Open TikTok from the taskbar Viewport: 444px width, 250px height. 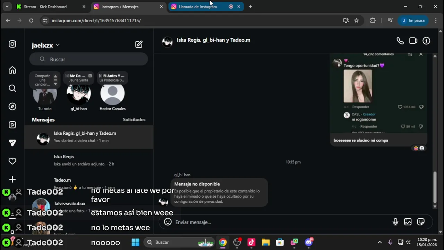pyautogui.click(x=251, y=242)
